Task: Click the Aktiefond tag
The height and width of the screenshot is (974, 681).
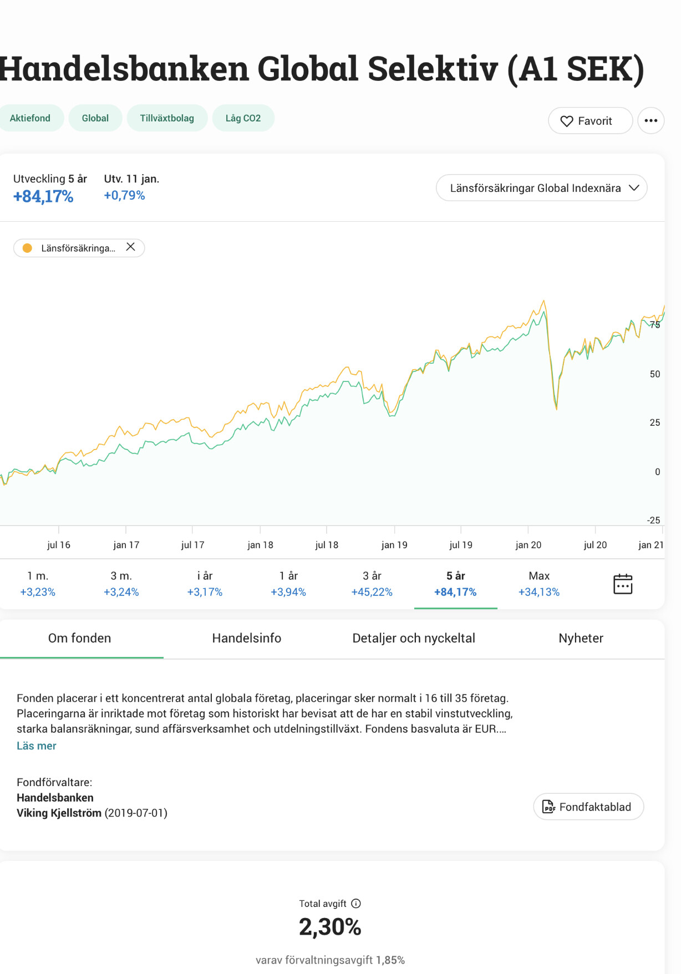Action: pos(30,118)
